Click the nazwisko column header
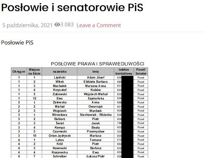The width and height of the screenshot is (205, 158). point(60,72)
